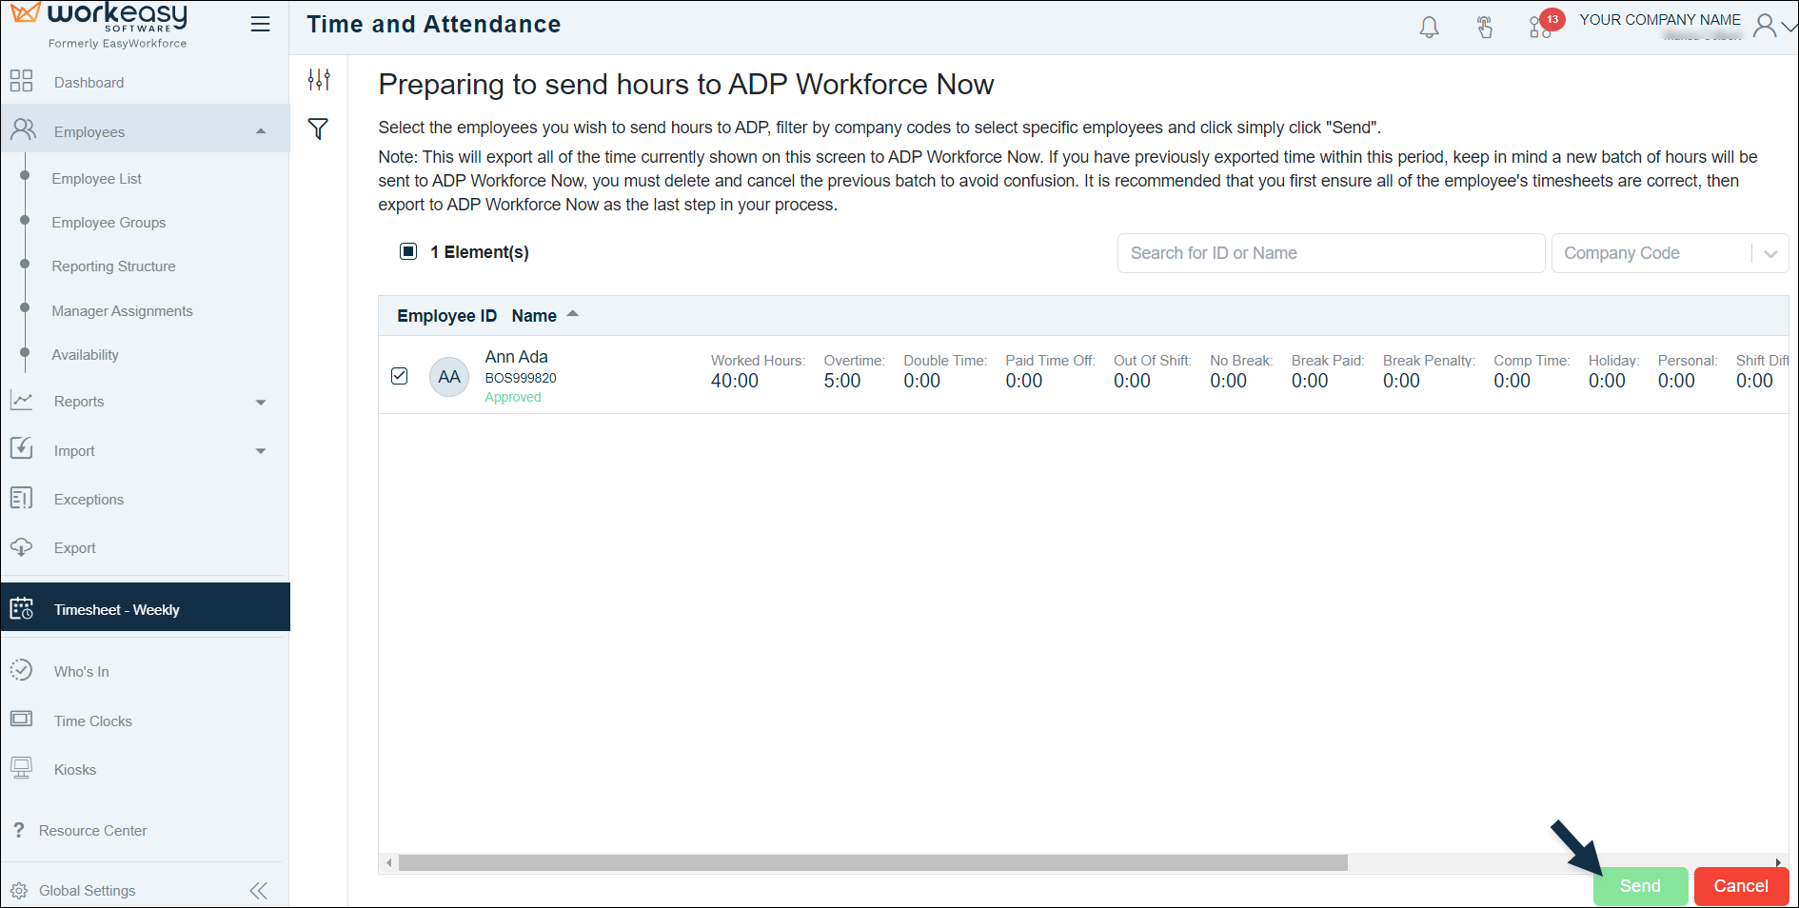
Task: Click the horizontal scrollbar thumb
Action: [873, 862]
